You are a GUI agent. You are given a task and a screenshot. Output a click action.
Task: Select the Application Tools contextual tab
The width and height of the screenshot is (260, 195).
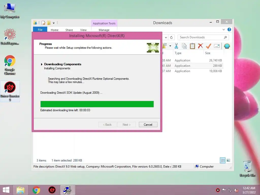click(x=104, y=23)
